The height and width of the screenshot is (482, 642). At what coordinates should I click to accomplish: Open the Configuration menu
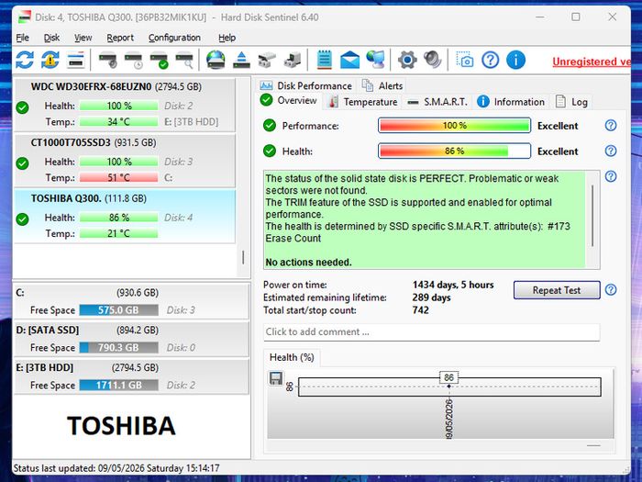174,38
